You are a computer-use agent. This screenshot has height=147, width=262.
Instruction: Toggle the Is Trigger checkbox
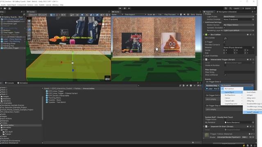click(x=224, y=42)
